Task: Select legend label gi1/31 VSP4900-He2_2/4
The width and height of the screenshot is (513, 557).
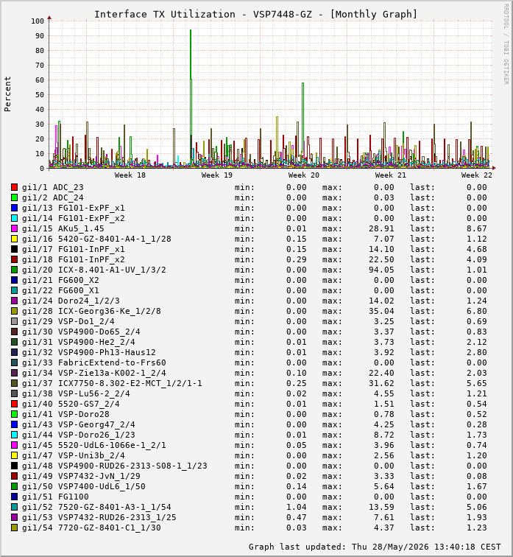Action: click(79, 342)
